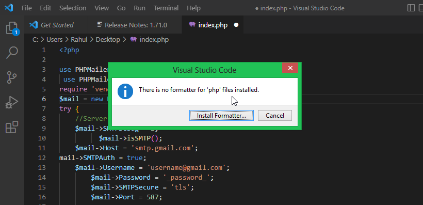Open the Search view icon
Viewport: 423px width, 205px height.
(x=12, y=52)
